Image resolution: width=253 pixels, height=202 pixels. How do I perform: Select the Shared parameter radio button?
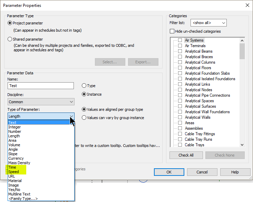click(x=10, y=39)
